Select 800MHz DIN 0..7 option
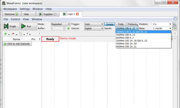 point(143,38)
